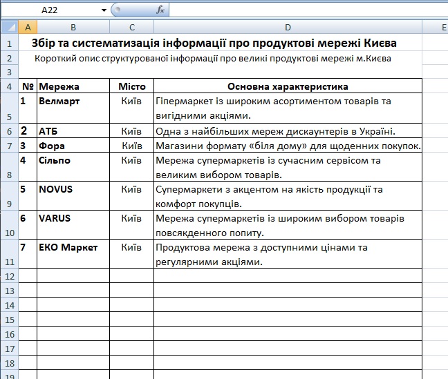Select column B header
Screen dimensions: 448x379
pos(73,28)
